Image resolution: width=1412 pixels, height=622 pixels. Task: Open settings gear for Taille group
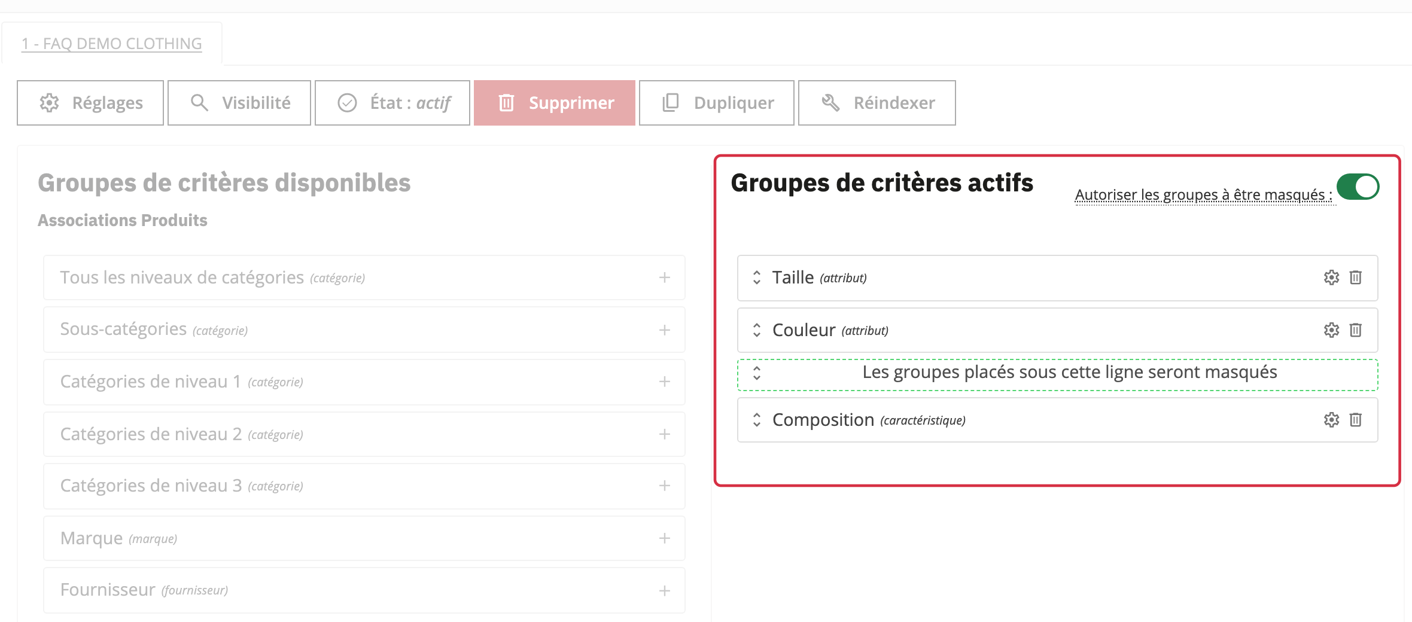[x=1331, y=278]
